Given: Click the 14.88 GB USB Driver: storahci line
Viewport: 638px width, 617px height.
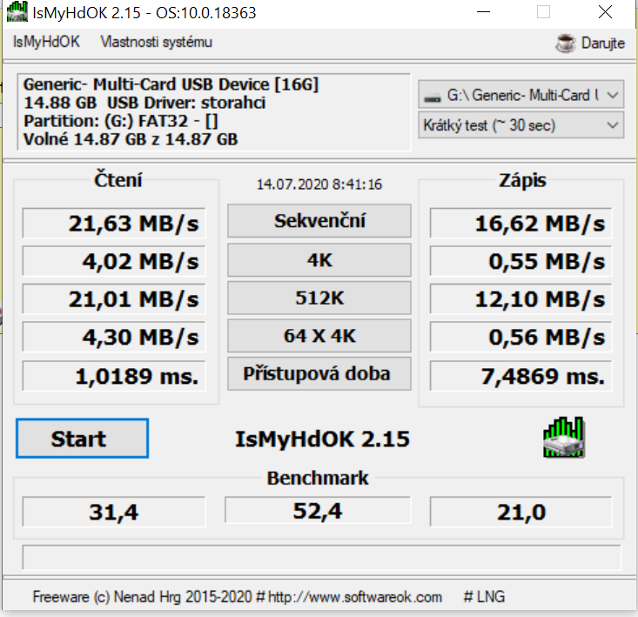Looking at the screenshot, I should (x=144, y=103).
